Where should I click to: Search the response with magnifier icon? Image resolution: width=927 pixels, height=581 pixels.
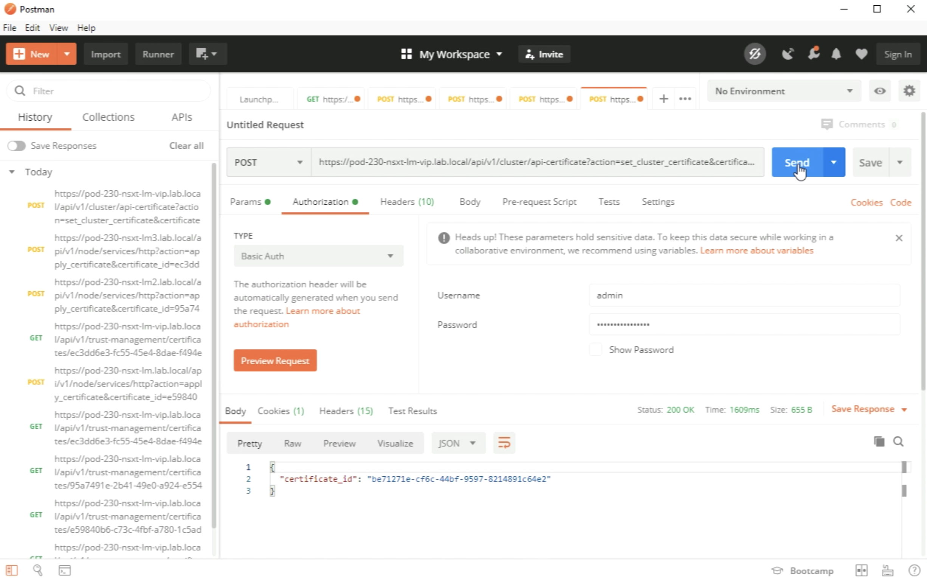pos(898,441)
